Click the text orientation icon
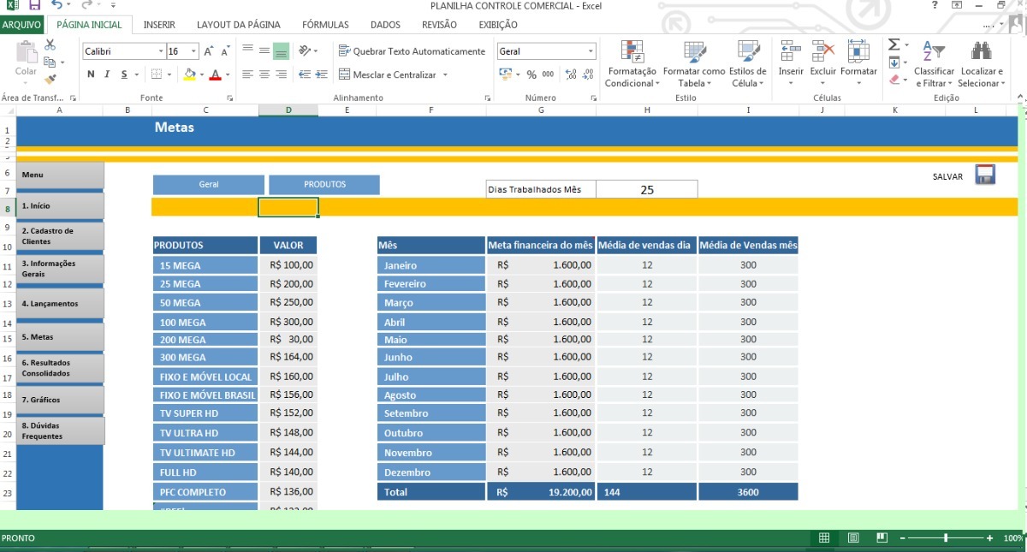Image resolution: width=1027 pixels, height=552 pixels. click(306, 50)
